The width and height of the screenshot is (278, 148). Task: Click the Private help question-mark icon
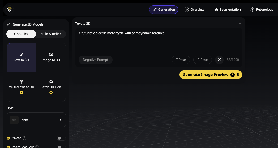[25, 138]
